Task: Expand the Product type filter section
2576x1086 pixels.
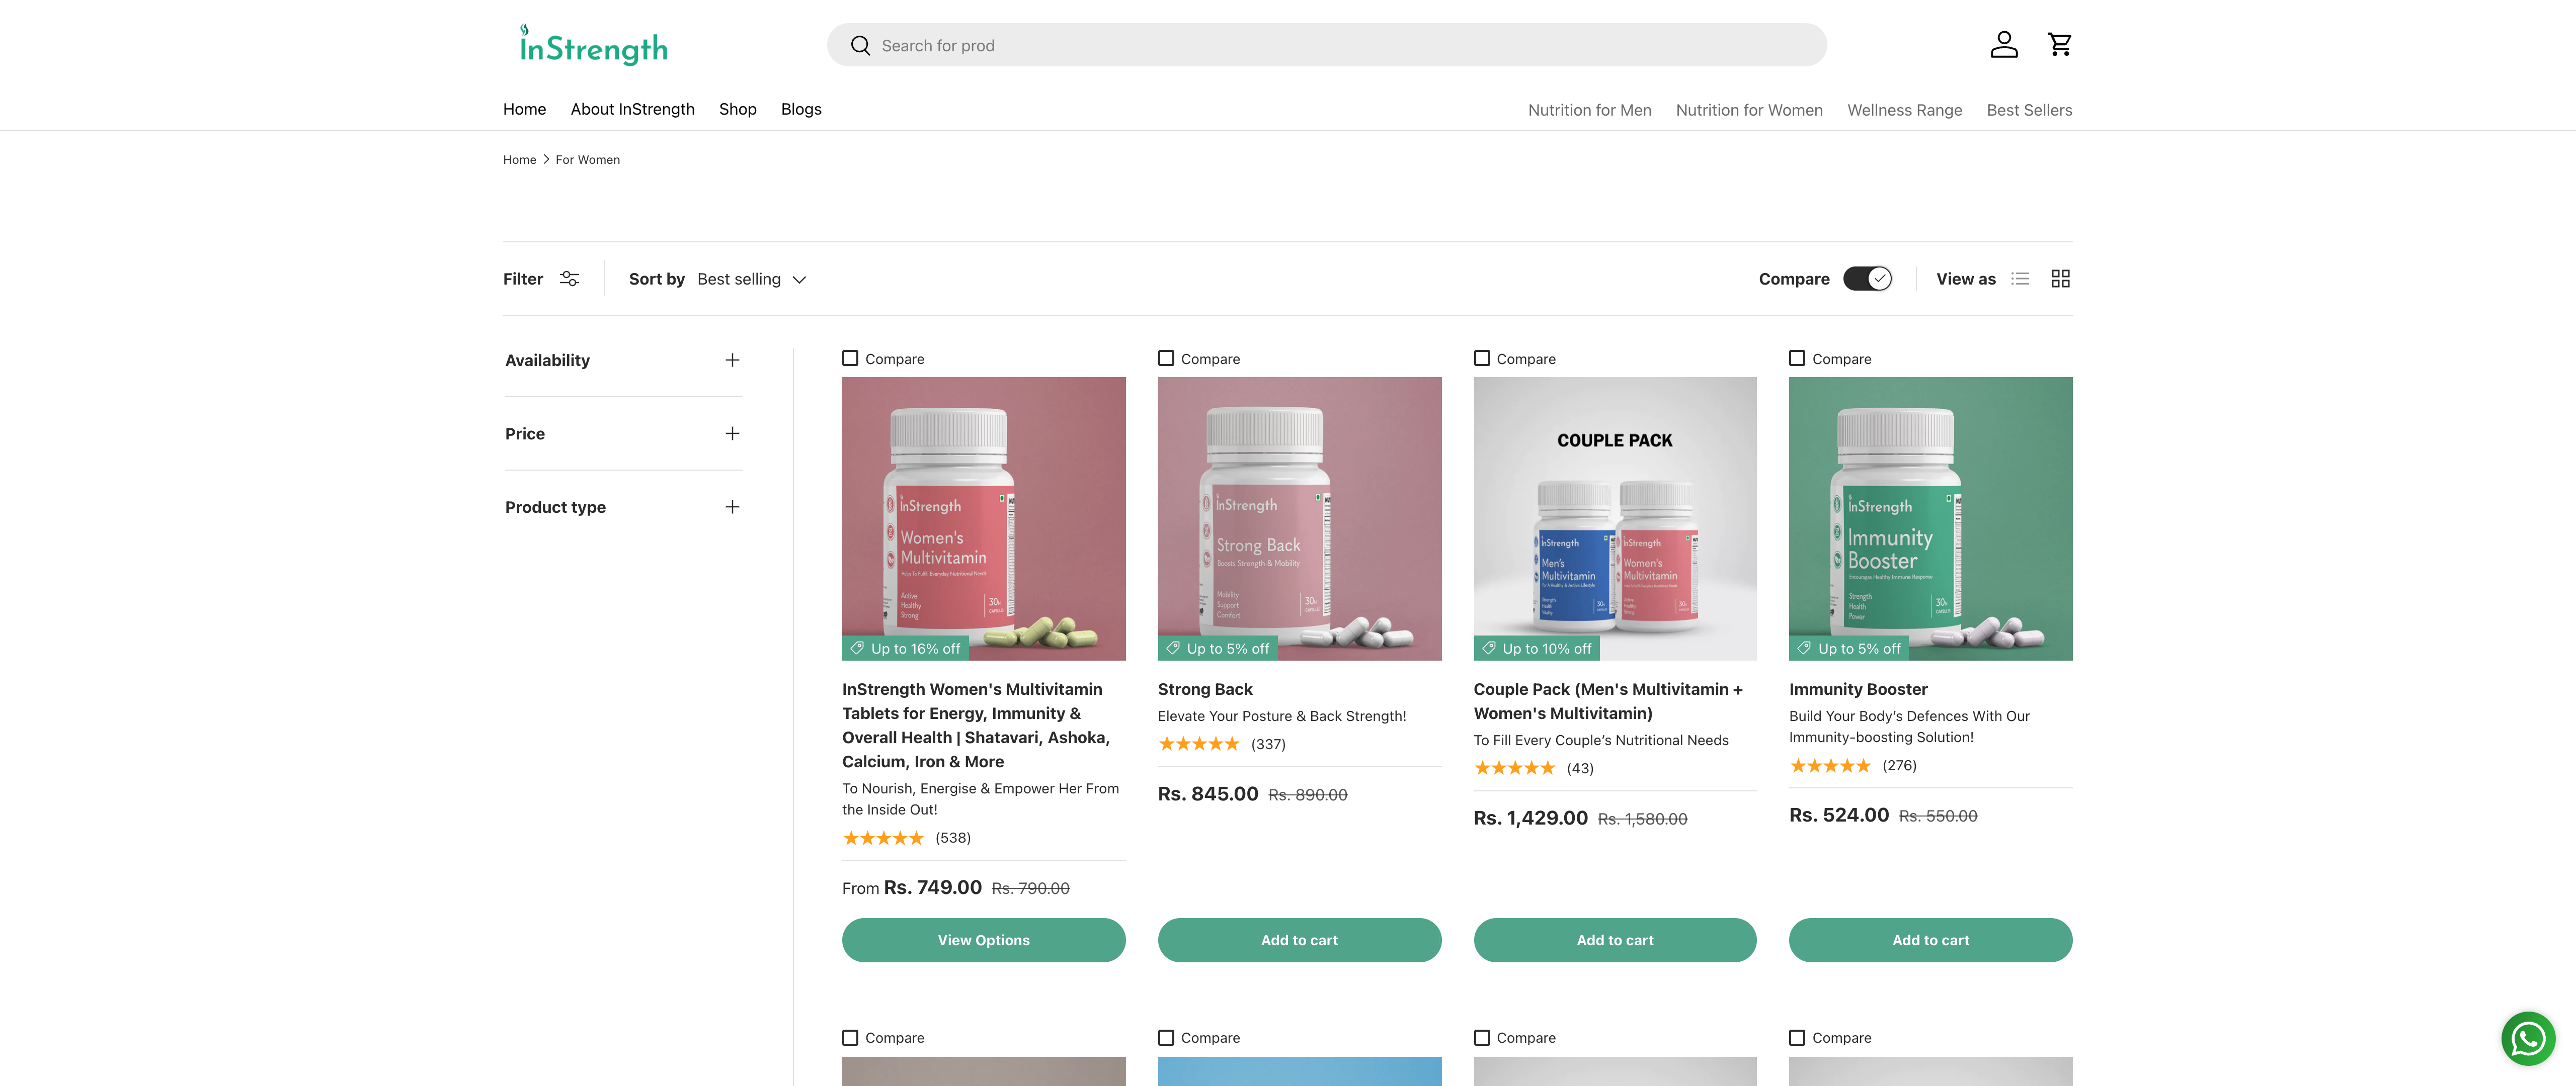Action: 732,506
